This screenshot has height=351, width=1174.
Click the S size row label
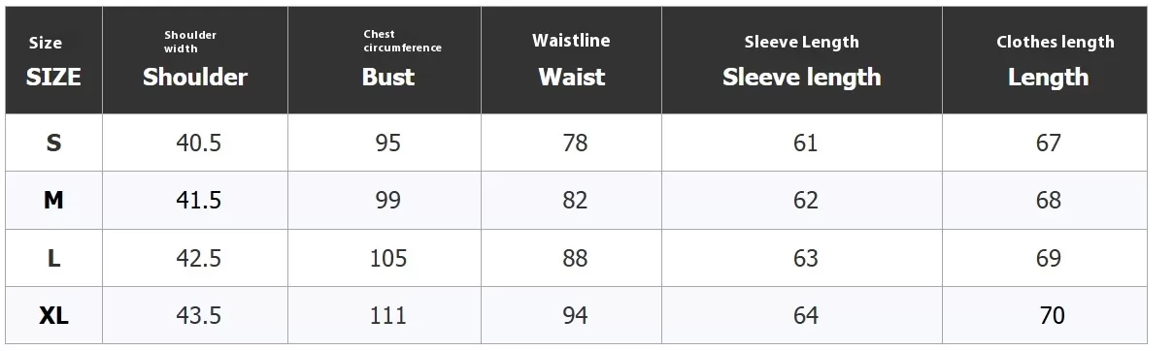click(x=53, y=144)
